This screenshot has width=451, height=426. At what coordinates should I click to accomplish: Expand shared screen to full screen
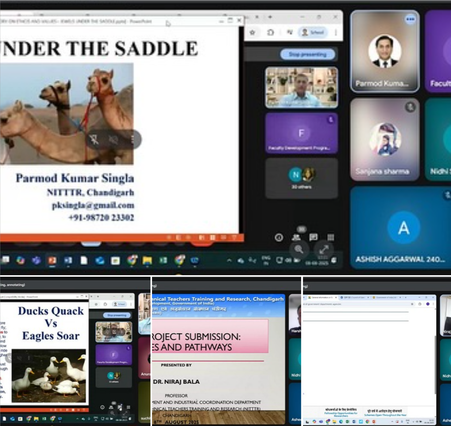324,249
